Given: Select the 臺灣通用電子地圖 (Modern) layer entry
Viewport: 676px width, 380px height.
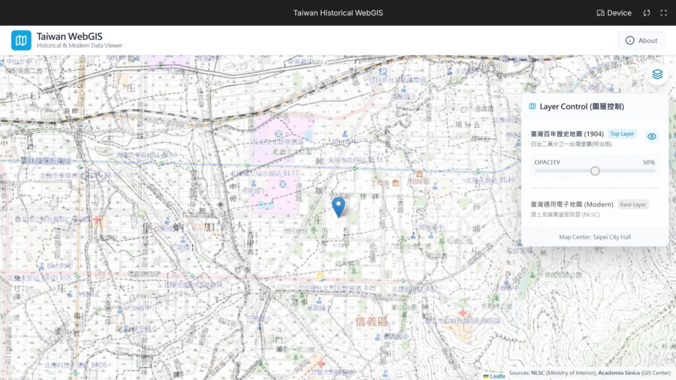Looking at the screenshot, I should [572, 205].
